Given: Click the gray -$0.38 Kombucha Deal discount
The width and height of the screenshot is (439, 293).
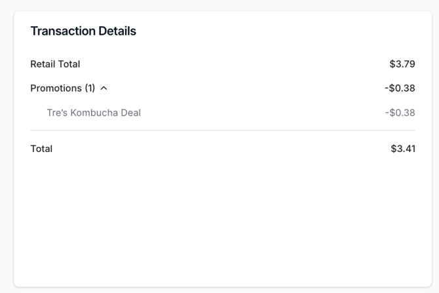Looking at the screenshot, I should tap(400, 113).
